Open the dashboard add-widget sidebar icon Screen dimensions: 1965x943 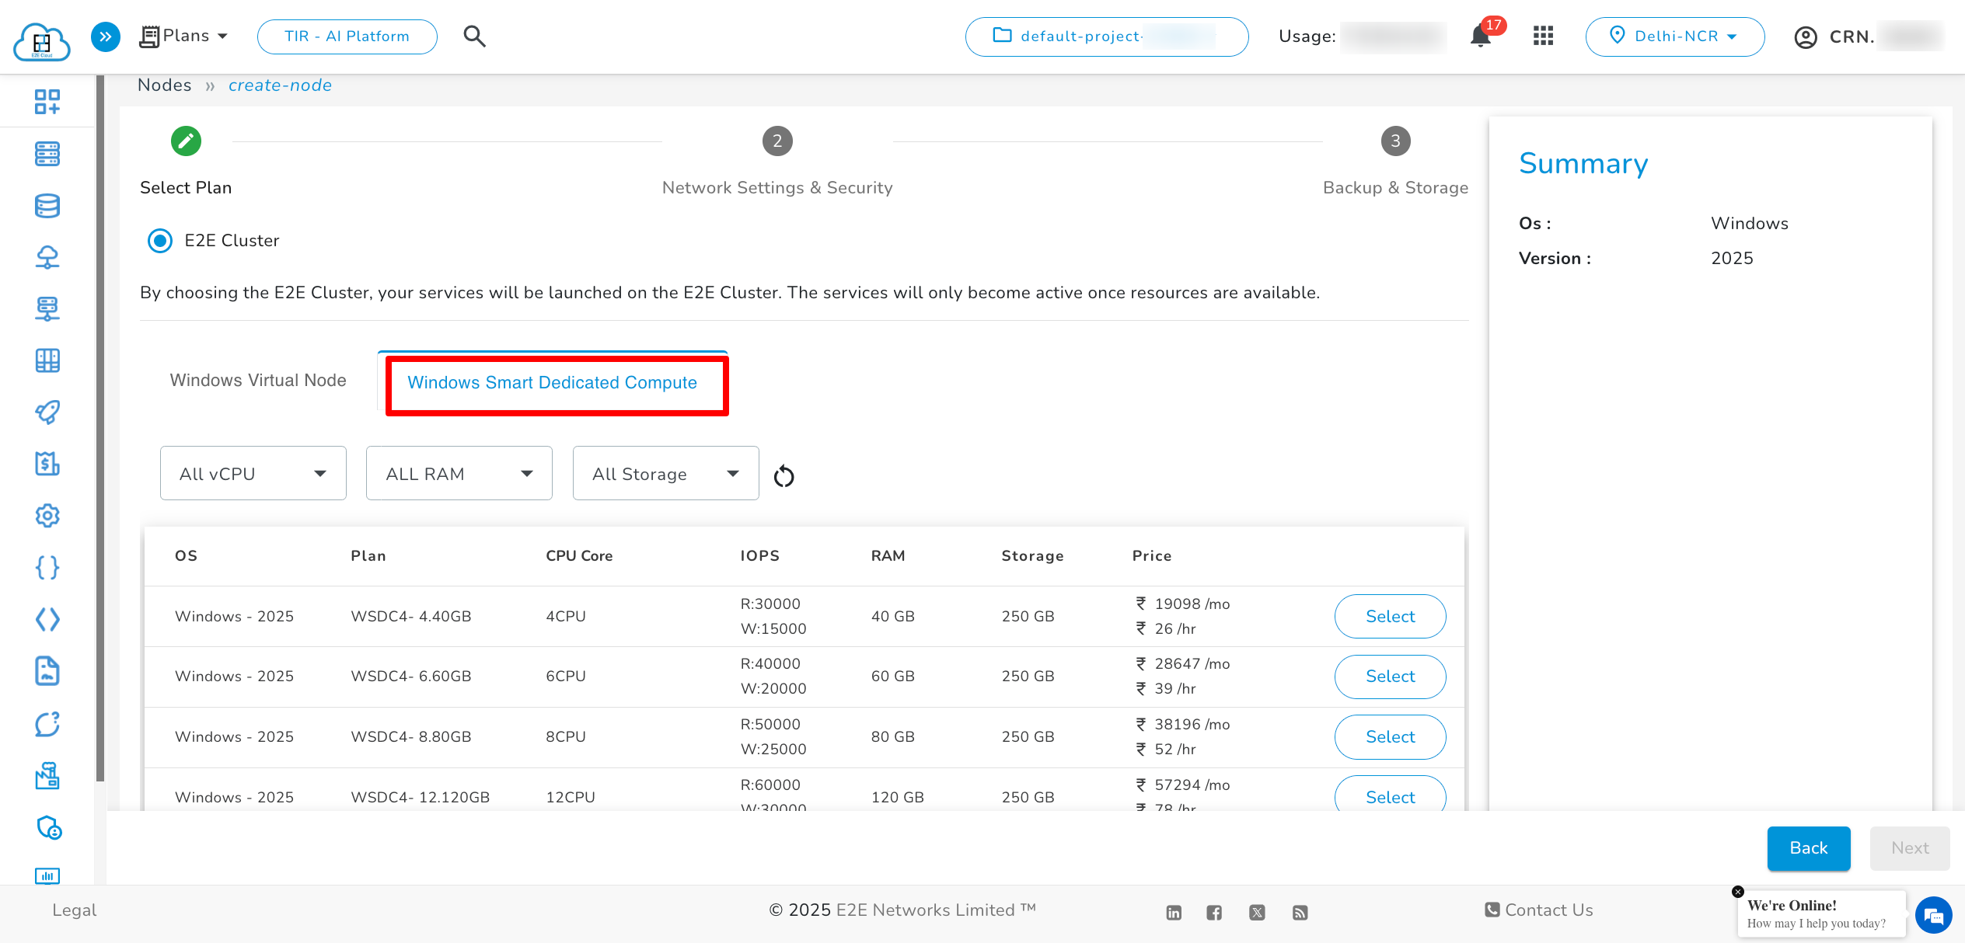click(47, 102)
